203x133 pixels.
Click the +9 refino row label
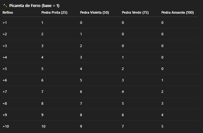coord(5,115)
